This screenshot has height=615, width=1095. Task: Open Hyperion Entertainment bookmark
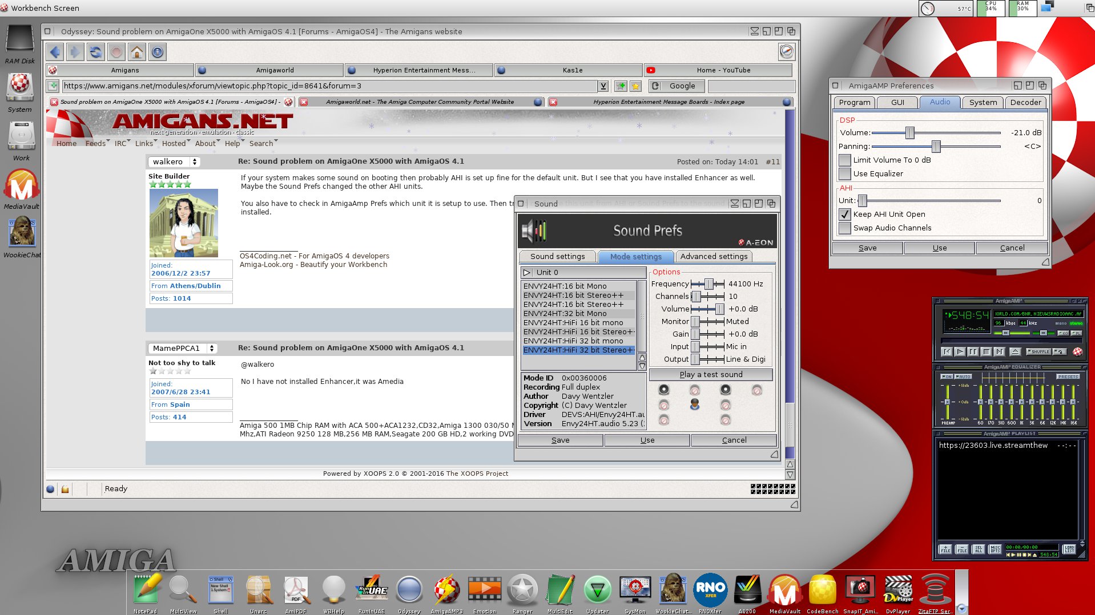[x=420, y=70]
